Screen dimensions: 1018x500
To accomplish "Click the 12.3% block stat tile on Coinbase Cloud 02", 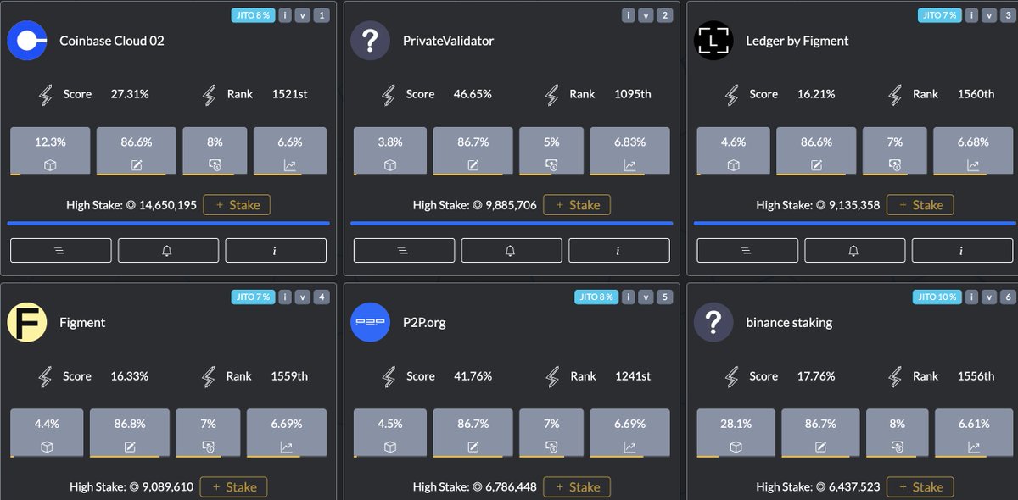I will point(50,151).
